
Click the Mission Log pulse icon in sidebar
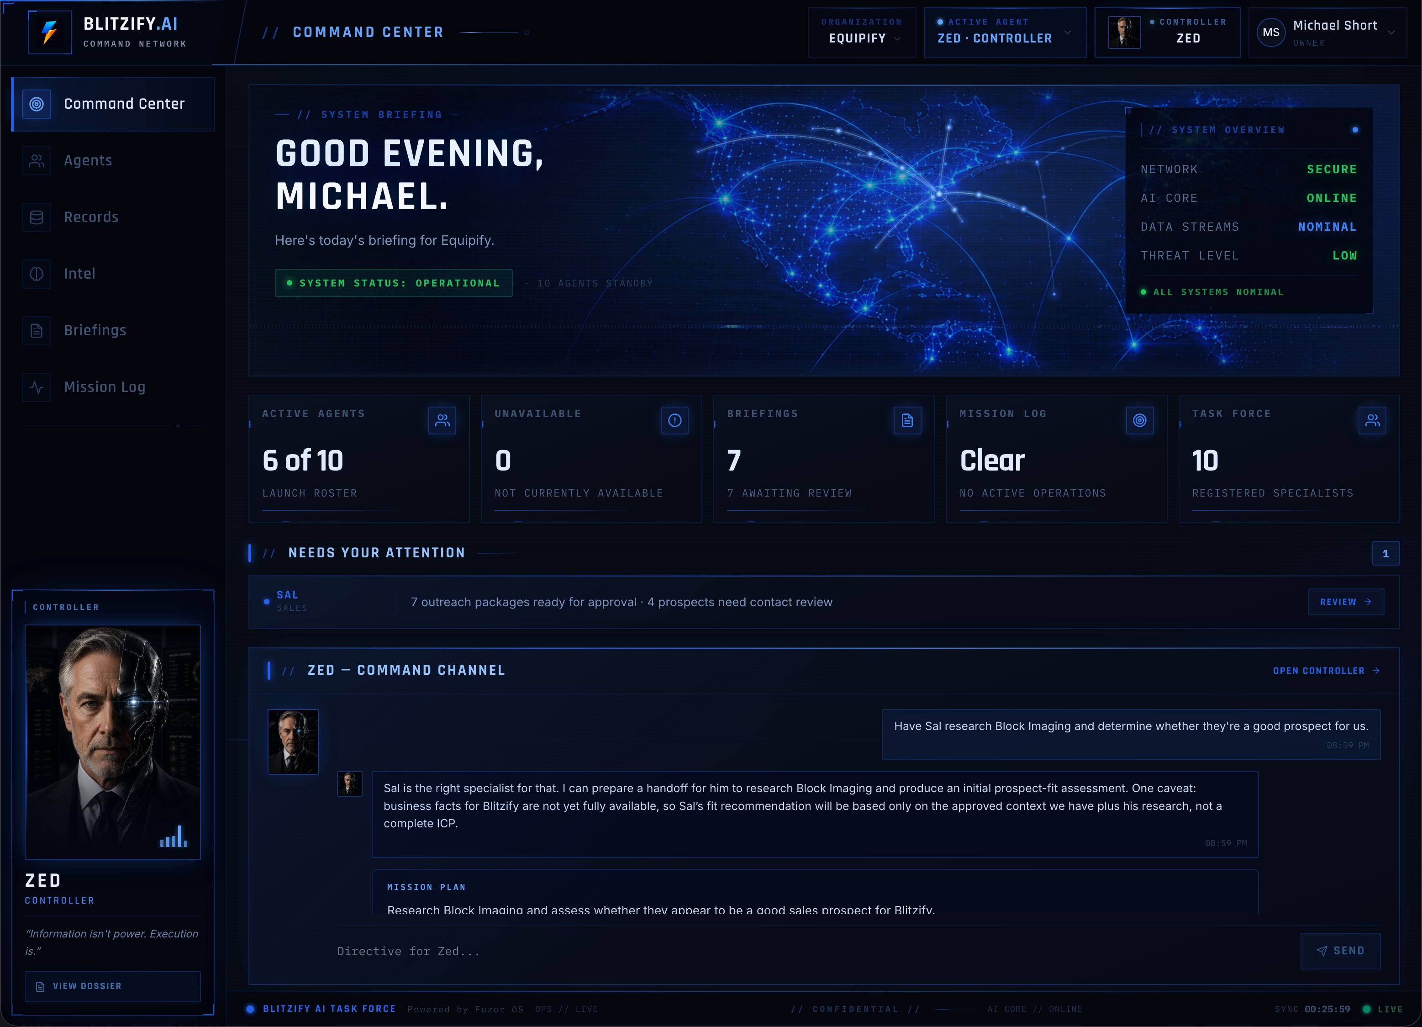[x=37, y=387]
